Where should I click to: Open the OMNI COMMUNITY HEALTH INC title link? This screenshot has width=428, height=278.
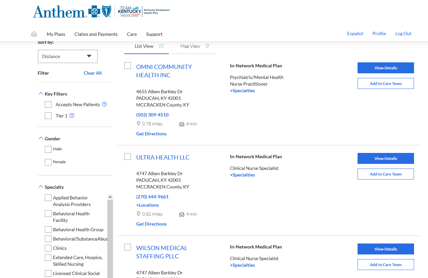tap(164, 71)
